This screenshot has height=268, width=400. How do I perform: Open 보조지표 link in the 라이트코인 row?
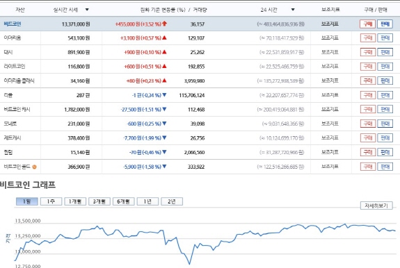[x=330, y=66]
